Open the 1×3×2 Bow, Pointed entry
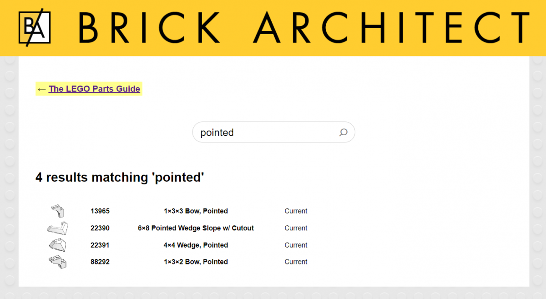 196,262
